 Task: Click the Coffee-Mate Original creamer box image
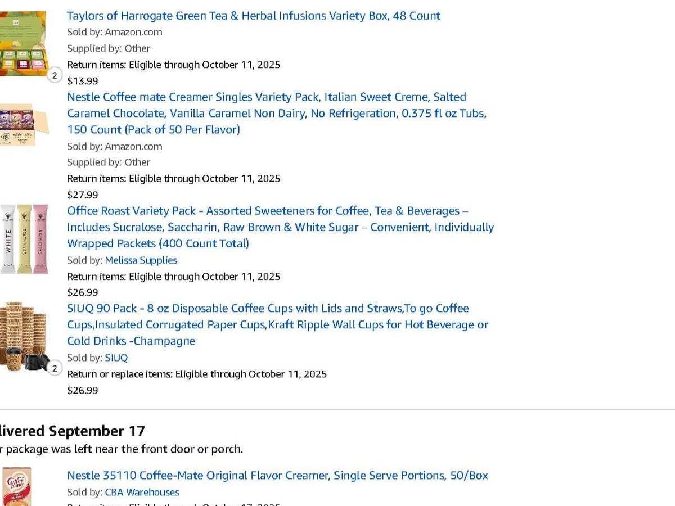16,487
